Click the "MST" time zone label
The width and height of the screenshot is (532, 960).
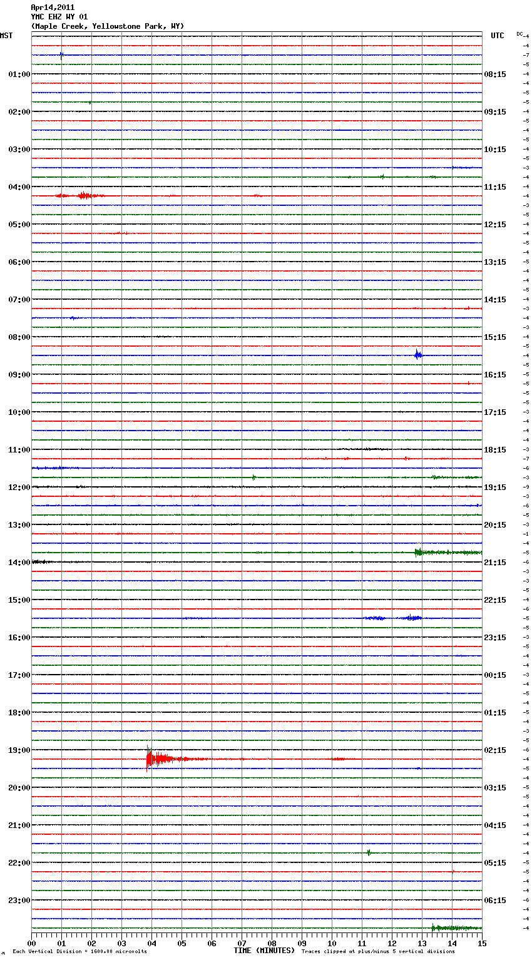[x=6, y=36]
